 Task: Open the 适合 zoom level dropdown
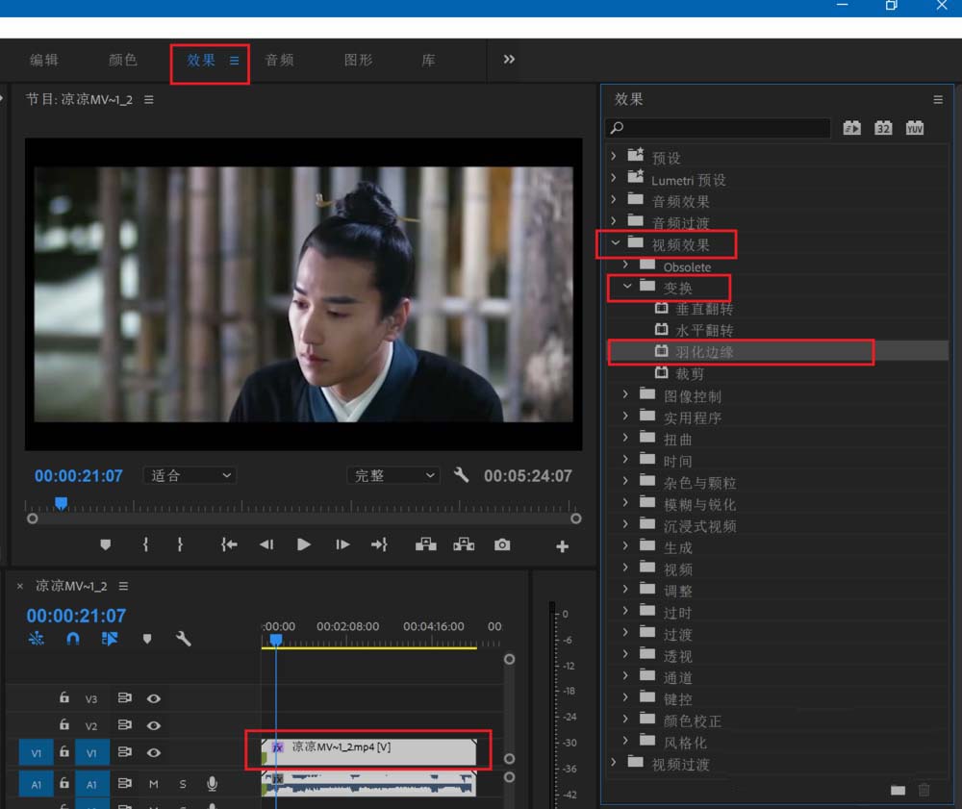[189, 474]
